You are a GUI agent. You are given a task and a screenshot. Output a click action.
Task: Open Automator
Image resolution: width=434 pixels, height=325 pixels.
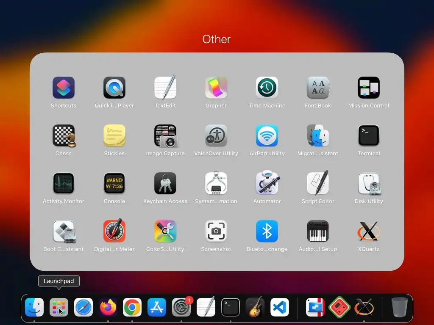(x=267, y=183)
